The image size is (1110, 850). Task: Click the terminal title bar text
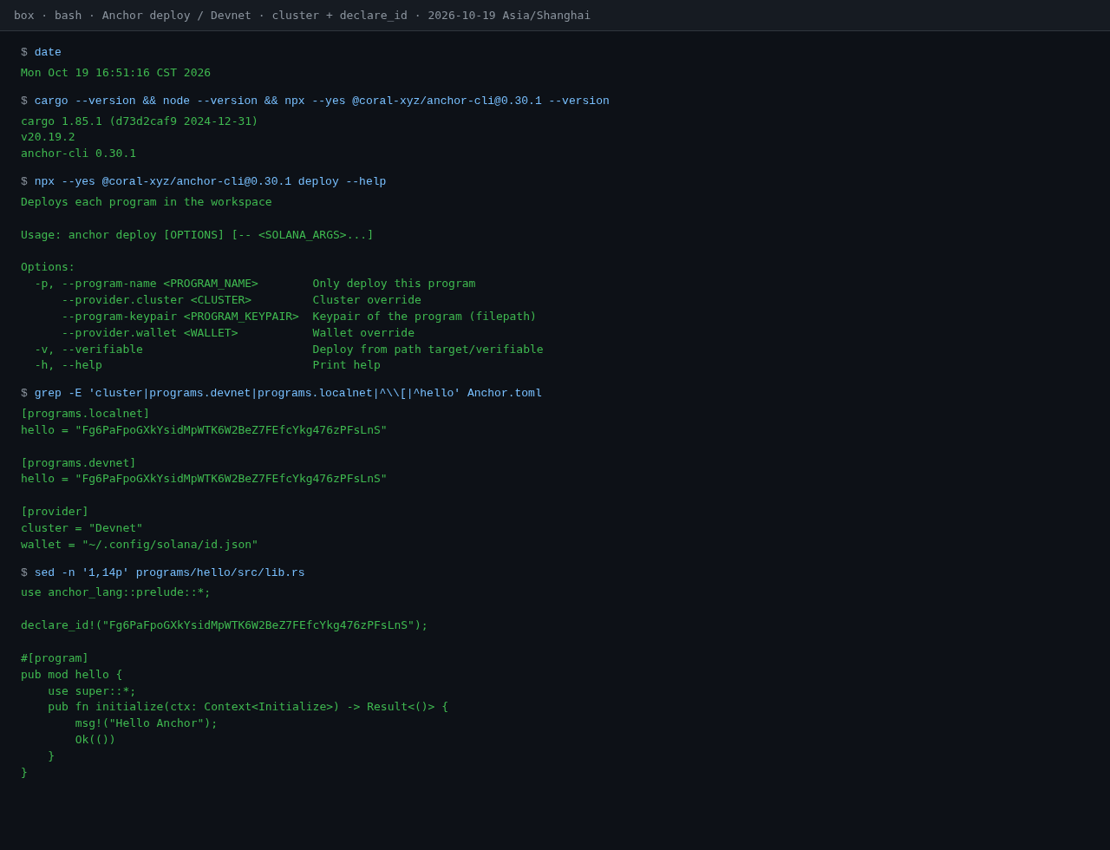point(302,16)
